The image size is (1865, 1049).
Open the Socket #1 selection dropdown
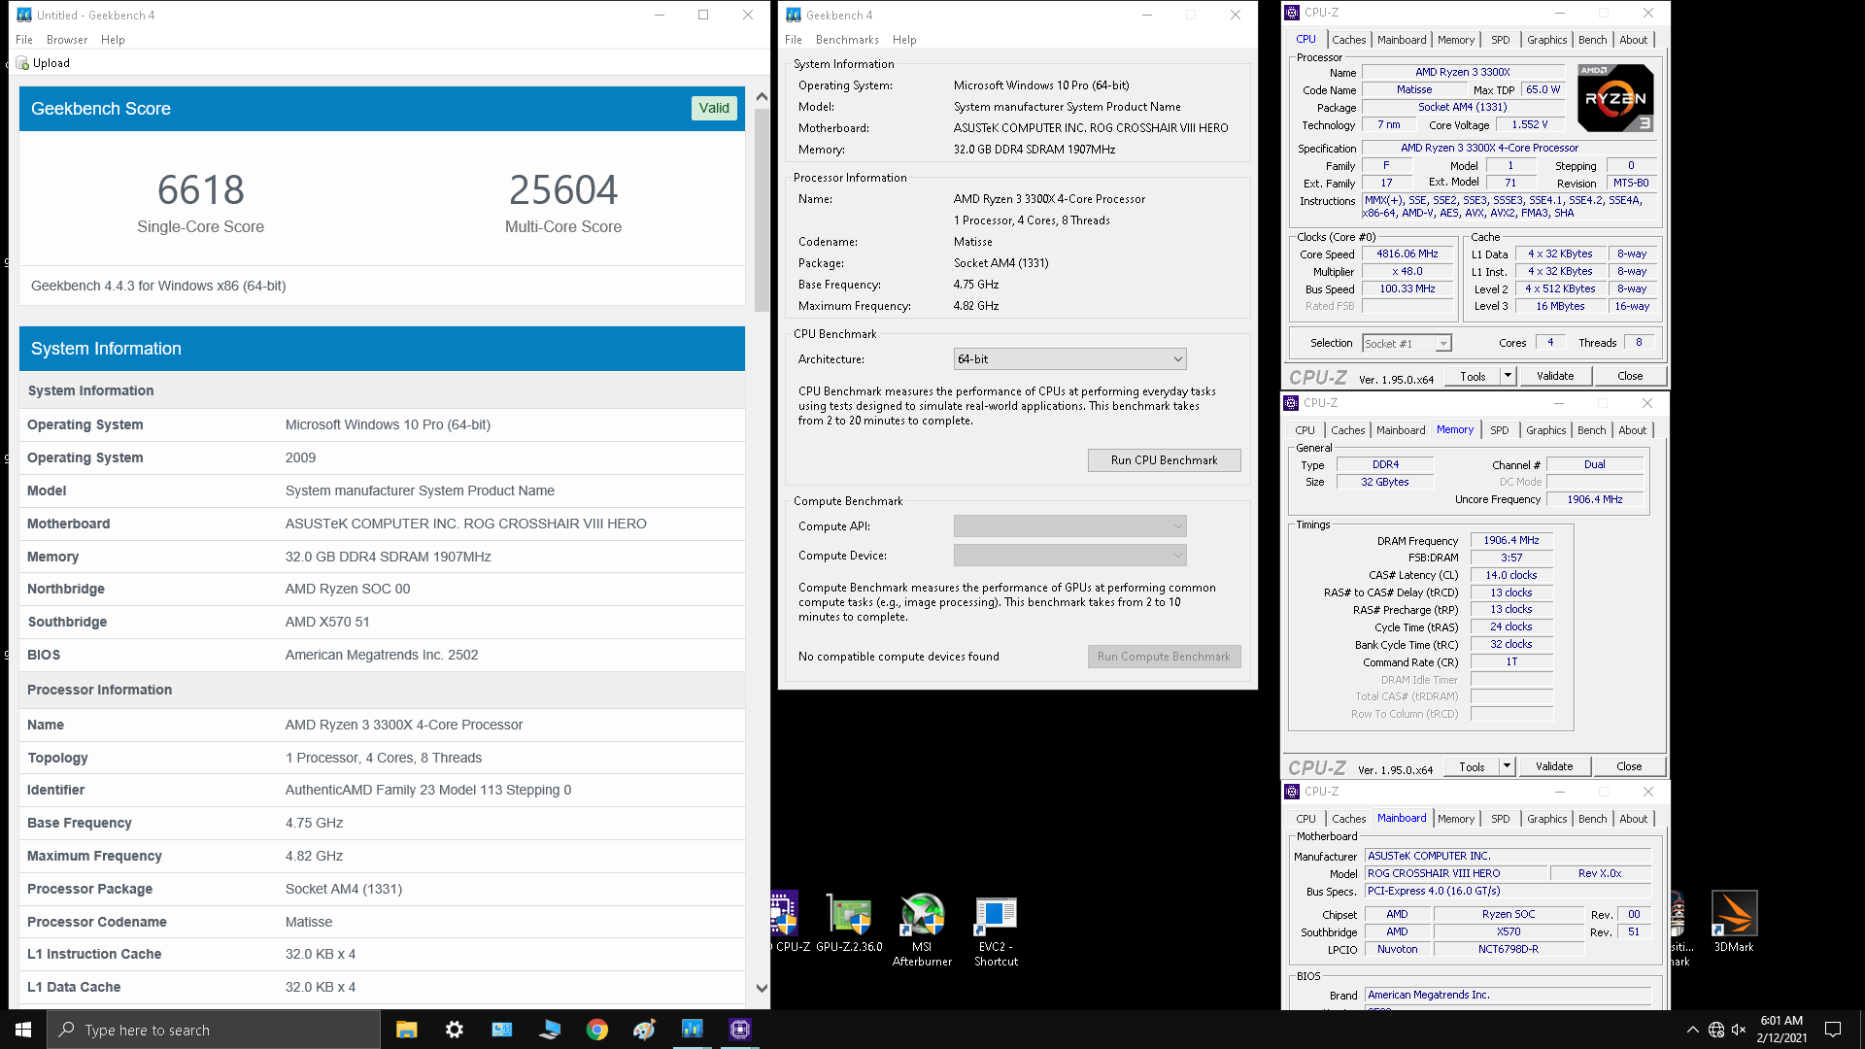pos(1407,343)
